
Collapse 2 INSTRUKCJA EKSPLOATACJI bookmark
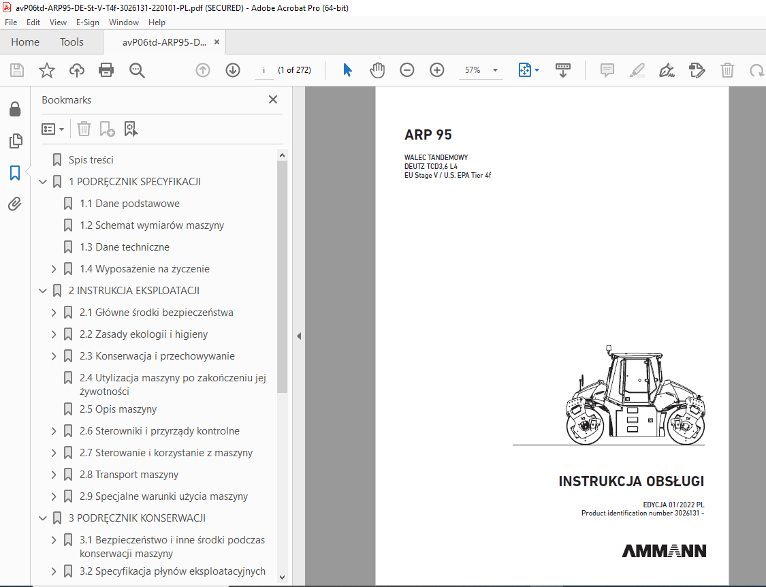pos(43,291)
